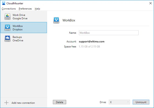Click the 1.15 GB of 2.15 GB value
Viewport: 154px width, 108px height.
(89, 47)
